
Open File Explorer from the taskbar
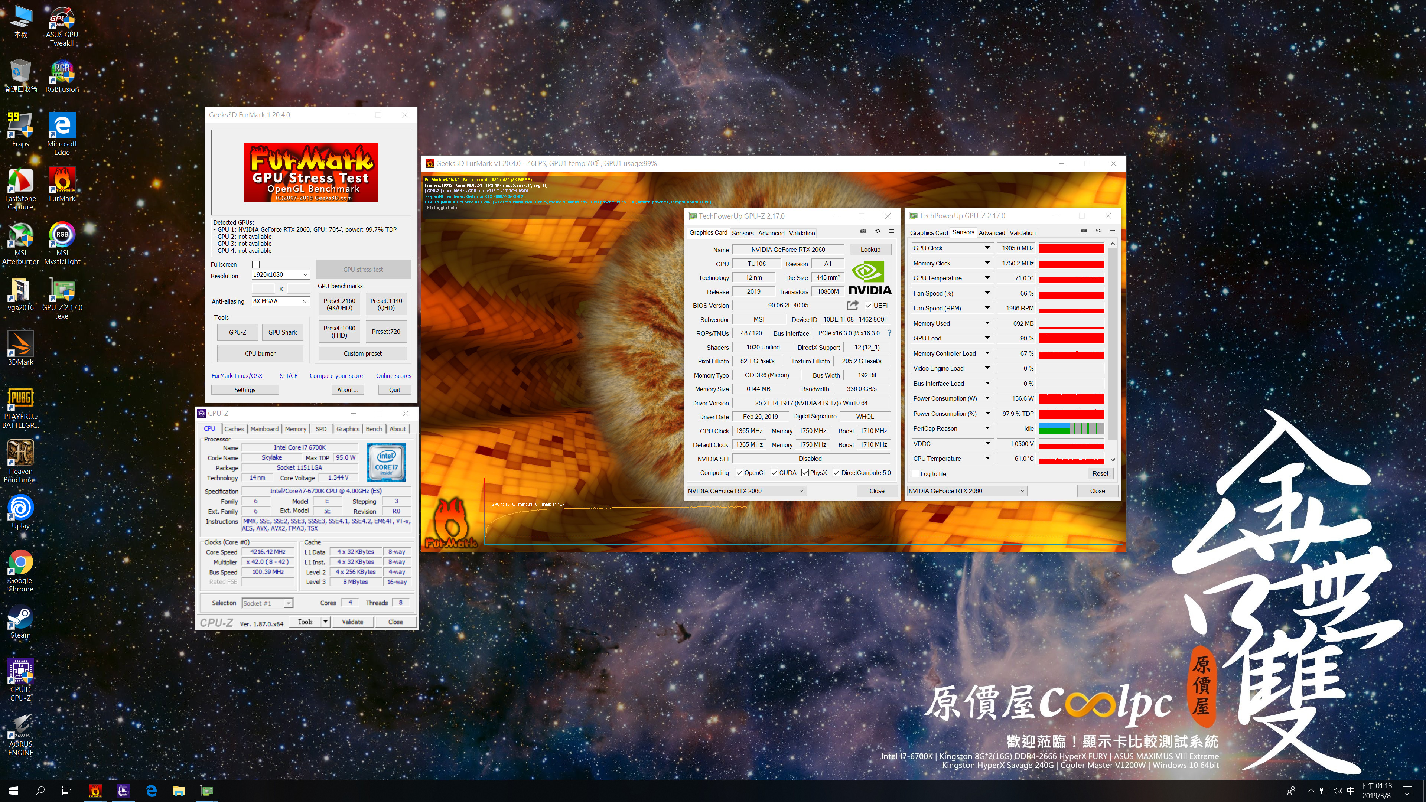coord(178,790)
